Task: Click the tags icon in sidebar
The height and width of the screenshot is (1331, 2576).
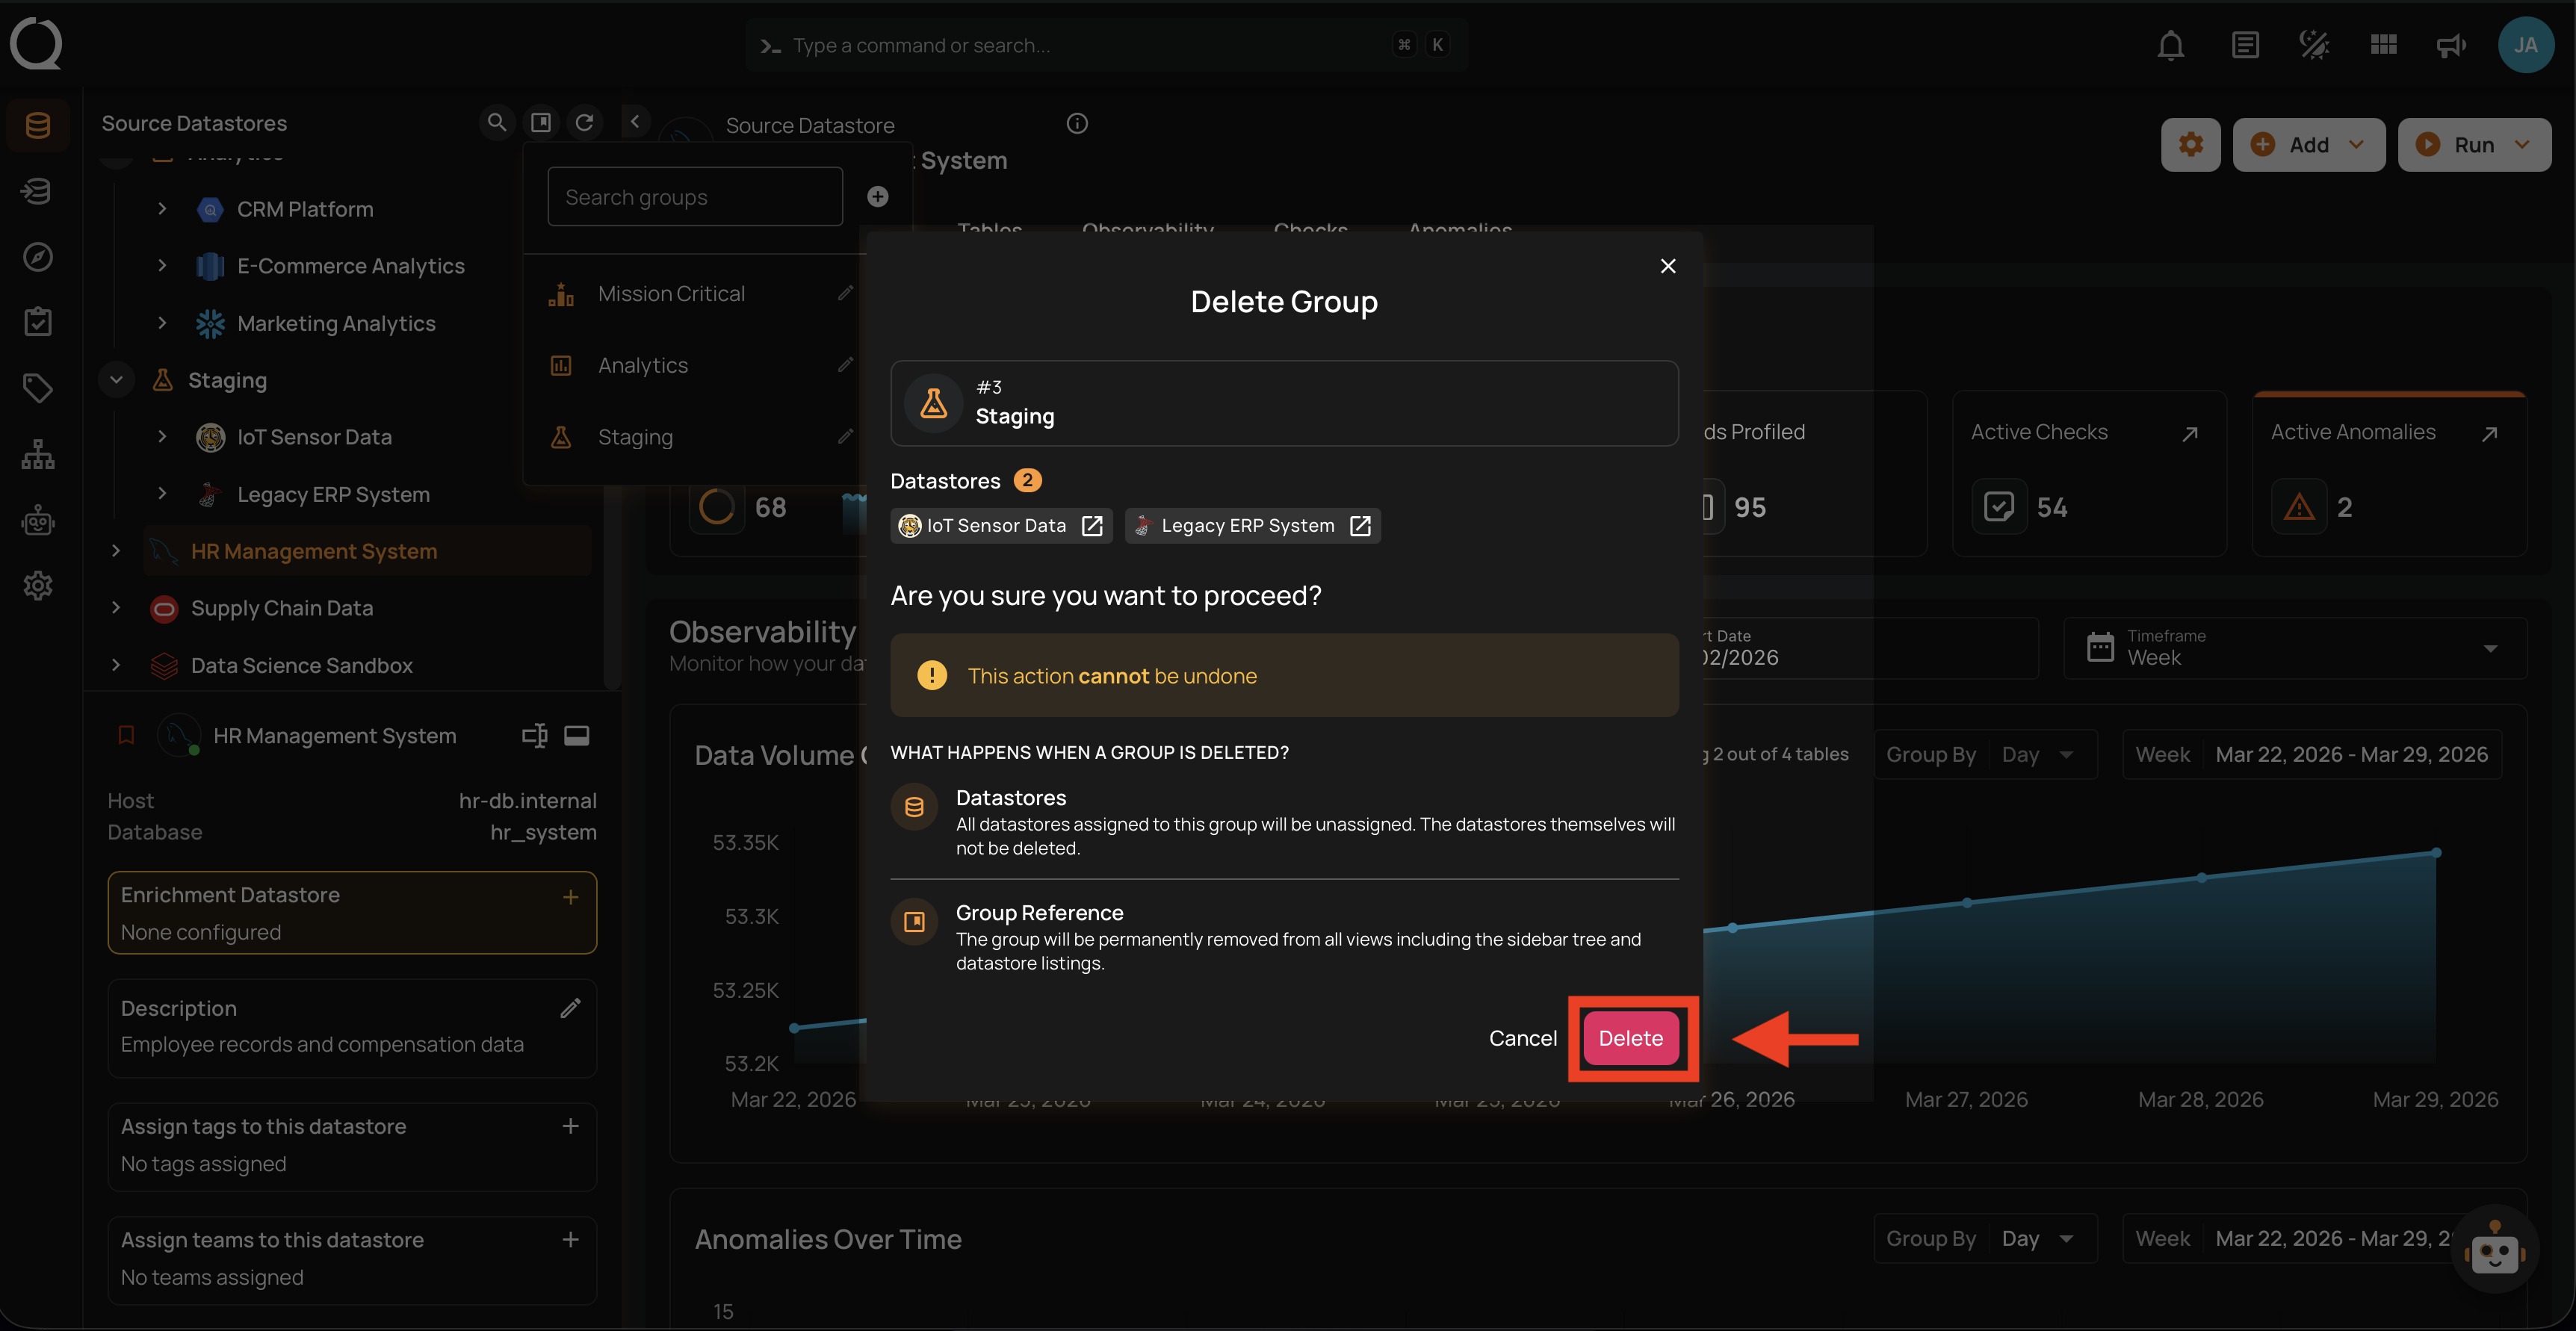Action: (38, 388)
